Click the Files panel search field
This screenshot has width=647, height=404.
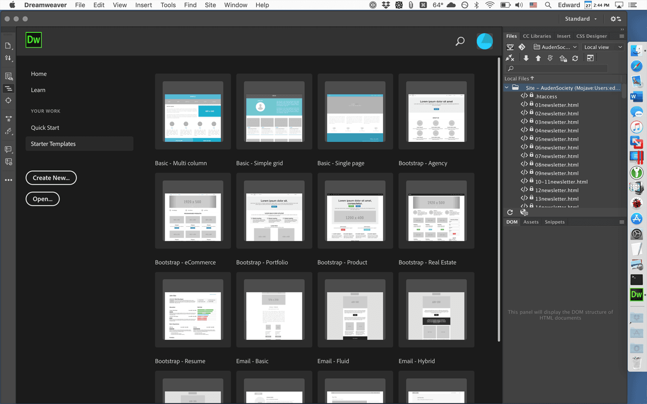point(556,68)
